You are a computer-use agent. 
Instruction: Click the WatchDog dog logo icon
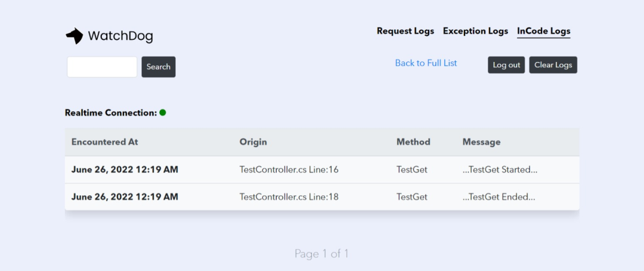click(x=74, y=36)
